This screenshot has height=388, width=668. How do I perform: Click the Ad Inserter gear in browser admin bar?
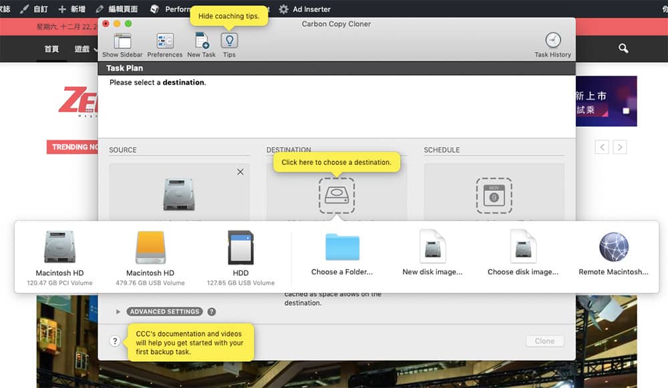coord(284,9)
